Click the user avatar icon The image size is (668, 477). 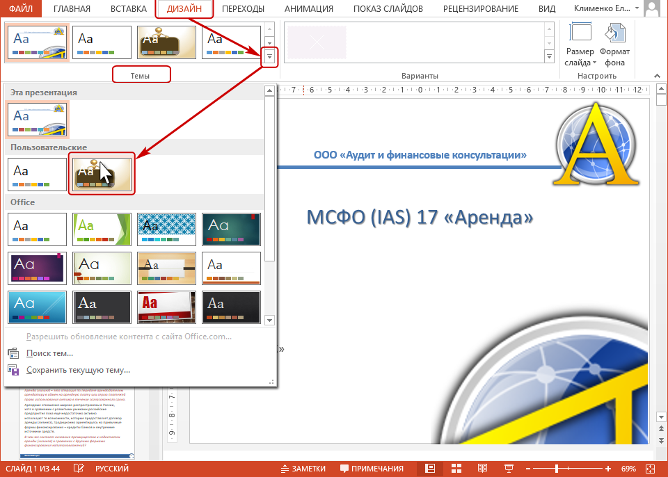[x=652, y=8]
